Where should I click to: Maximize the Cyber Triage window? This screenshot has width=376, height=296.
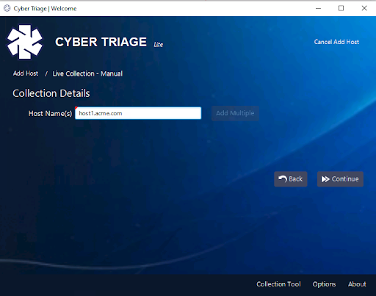point(341,8)
